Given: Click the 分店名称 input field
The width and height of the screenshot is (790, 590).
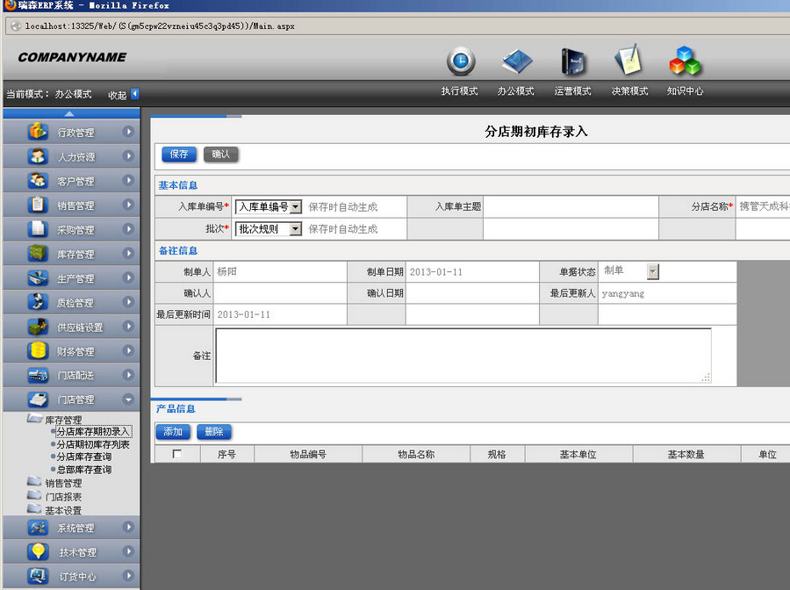Looking at the screenshot, I should click(763, 206).
